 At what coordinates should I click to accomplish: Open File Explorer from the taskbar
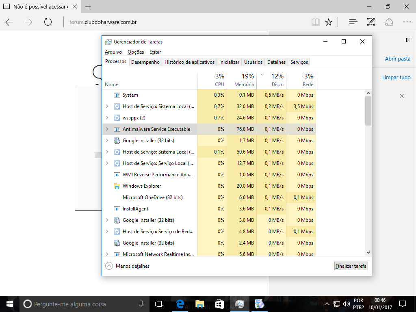coord(199,304)
